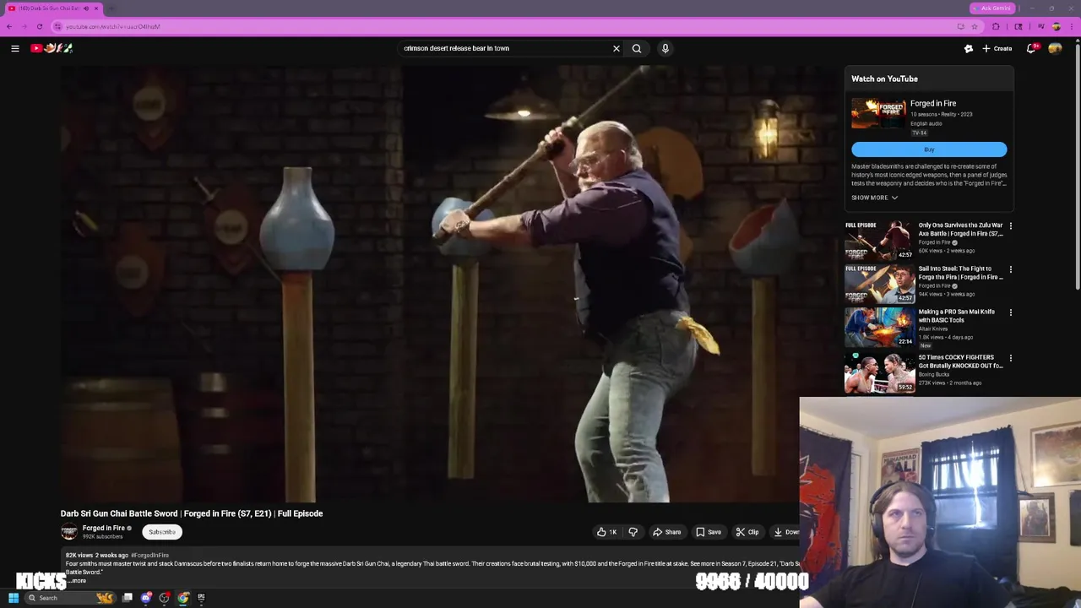Screen dimensions: 1081x608
Task: Open Sail Into Steel video title
Action: tap(960, 273)
